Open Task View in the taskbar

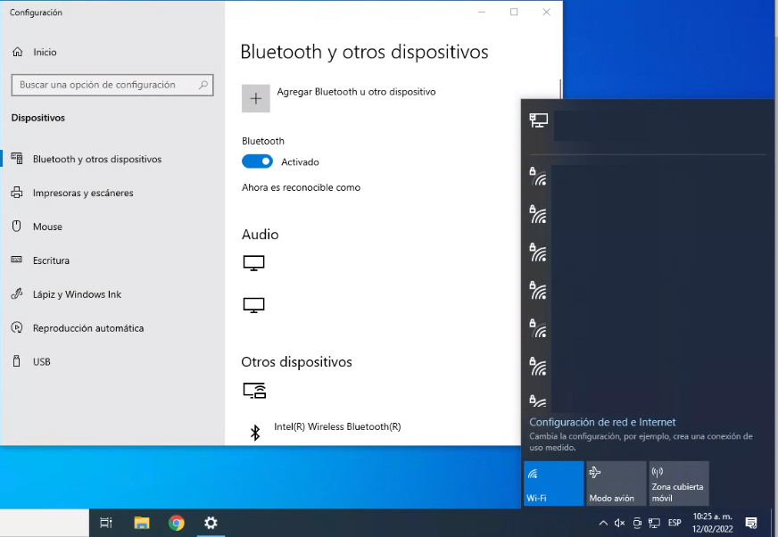[106, 523]
